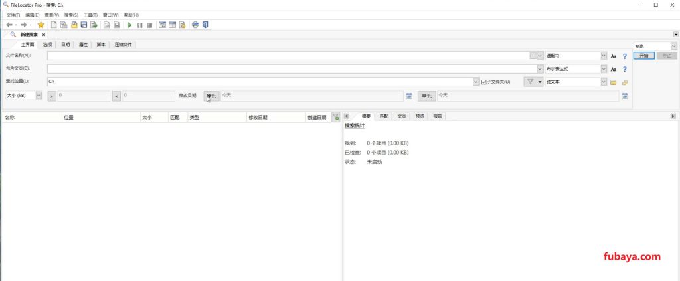Open the 专家 interface mode dropdown

click(x=673, y=46)
